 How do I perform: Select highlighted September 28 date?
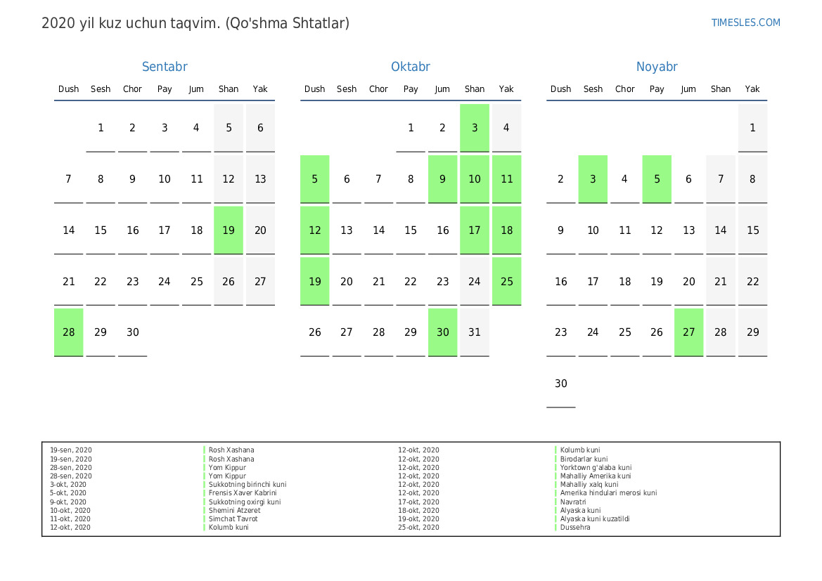(x=69, y=332)
